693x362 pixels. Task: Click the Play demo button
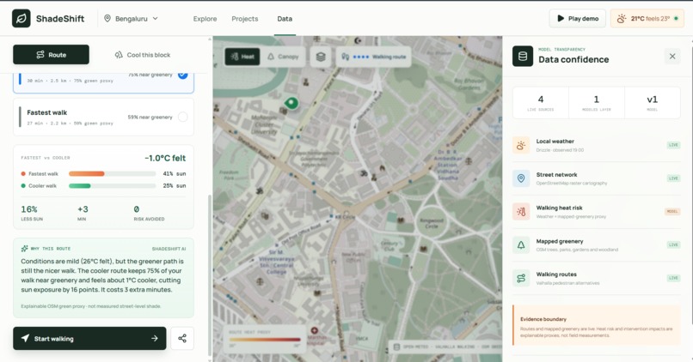pos(578,19)
